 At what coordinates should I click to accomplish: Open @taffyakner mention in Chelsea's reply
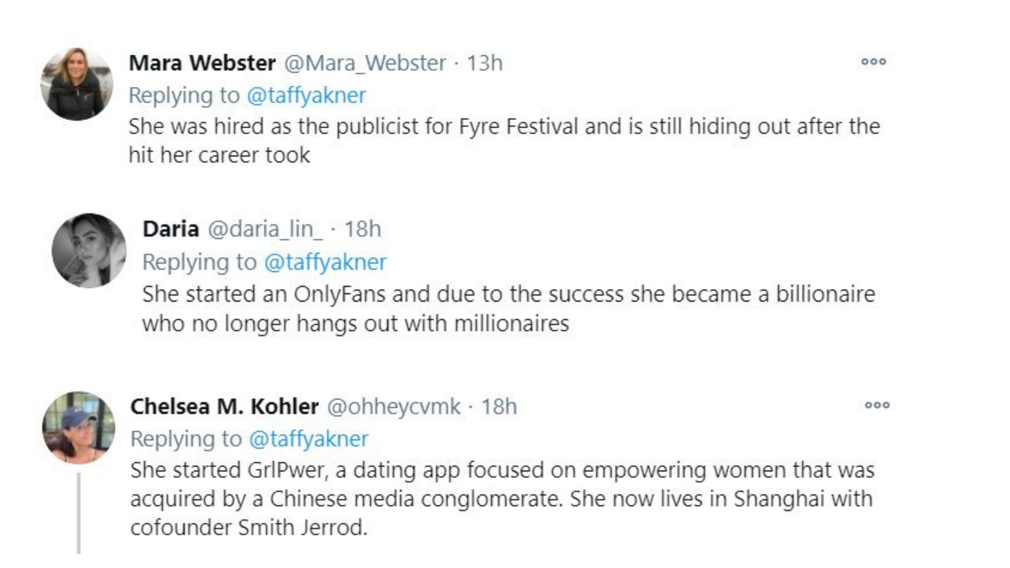pos(308,439)
